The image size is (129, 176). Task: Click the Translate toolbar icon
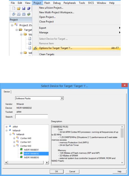14,14
